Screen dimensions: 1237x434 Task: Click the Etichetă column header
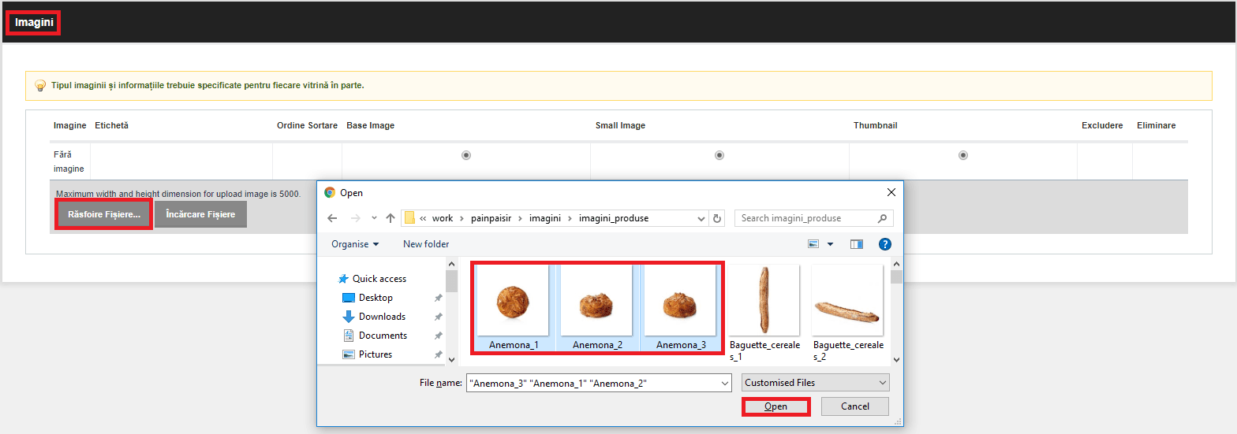(111, 125)
